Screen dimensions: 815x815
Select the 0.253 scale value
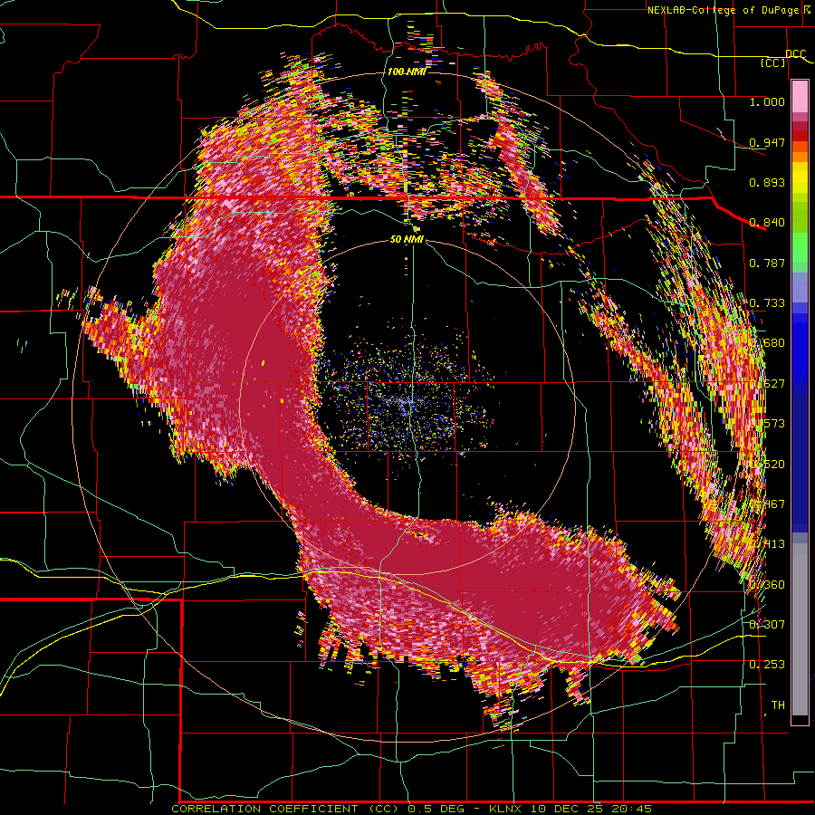767,665
